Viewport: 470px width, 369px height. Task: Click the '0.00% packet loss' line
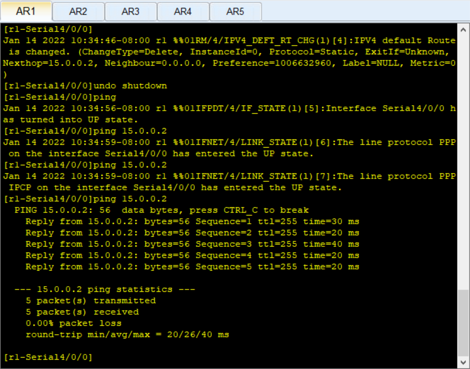(x=74, y=323)
